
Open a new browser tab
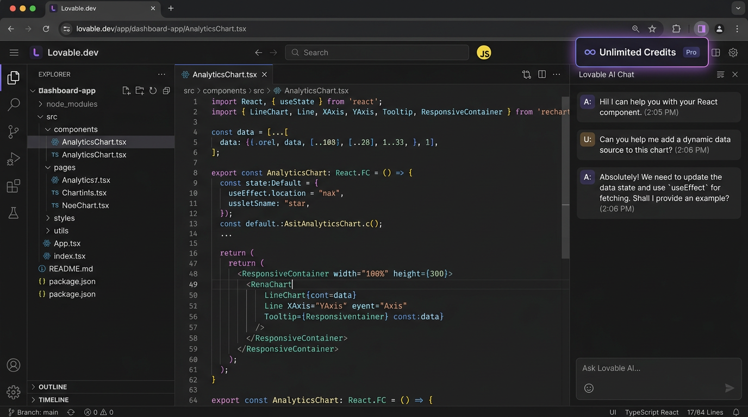171,8
